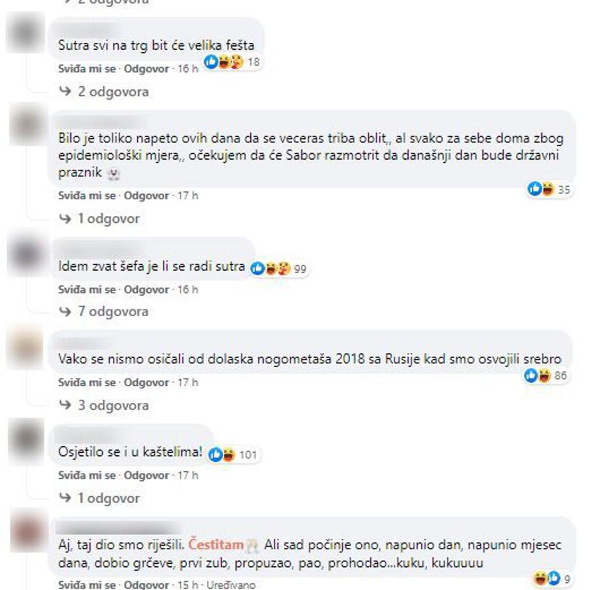Screen dimensions: 600x590
Task: Click the reply arrow icon beside '3 odgovora'
Action: click(66, 405)
